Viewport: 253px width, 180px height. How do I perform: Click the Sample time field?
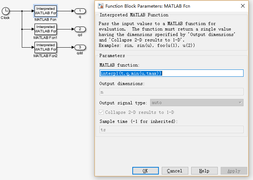point(171,130)
